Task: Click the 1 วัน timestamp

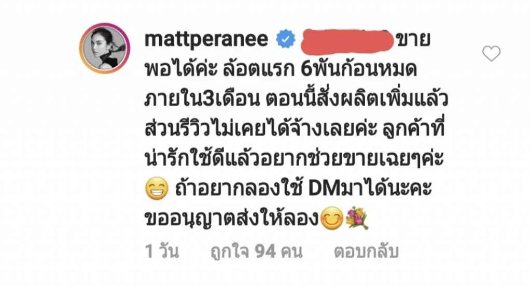Action: click(162, 252)
